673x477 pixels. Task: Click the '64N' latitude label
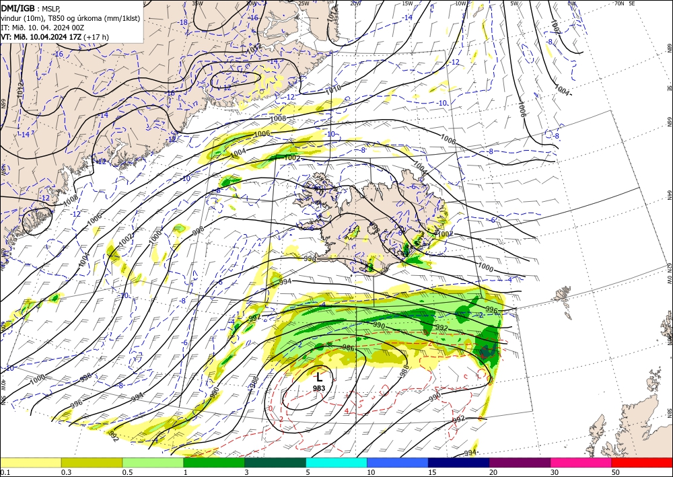click(x=670, y=194)
